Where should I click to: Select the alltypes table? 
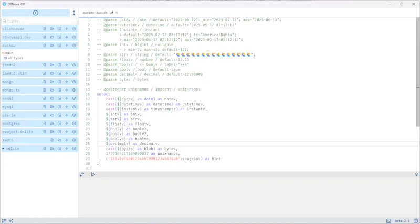tap(16, 58)
